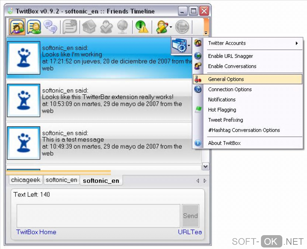Open the settings button dropdown arrow

(189, 46)
